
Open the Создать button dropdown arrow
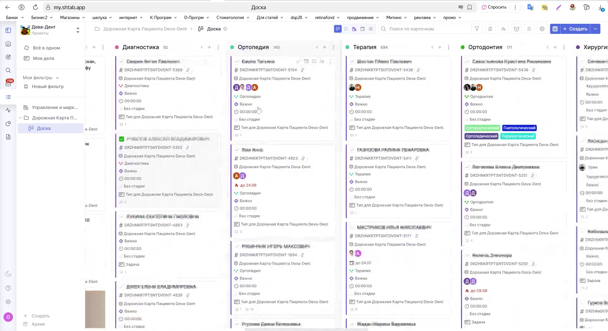[596, 29]
